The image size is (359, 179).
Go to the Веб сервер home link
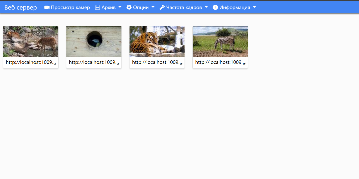(x=20, y=7)
